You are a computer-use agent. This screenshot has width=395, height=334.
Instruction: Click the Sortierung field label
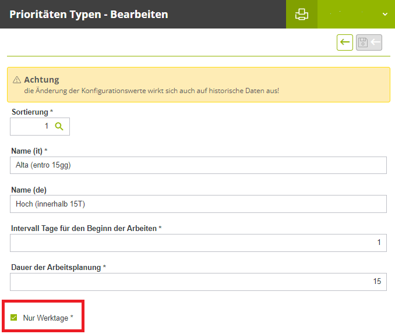click(32, 111)
